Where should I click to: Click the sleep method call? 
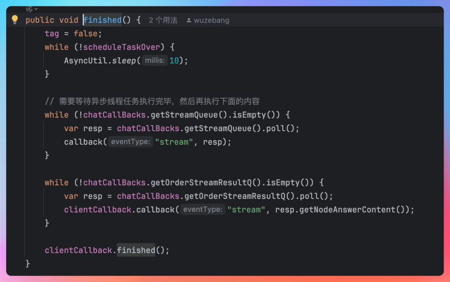pyautogui.click(x=124, y=61)
